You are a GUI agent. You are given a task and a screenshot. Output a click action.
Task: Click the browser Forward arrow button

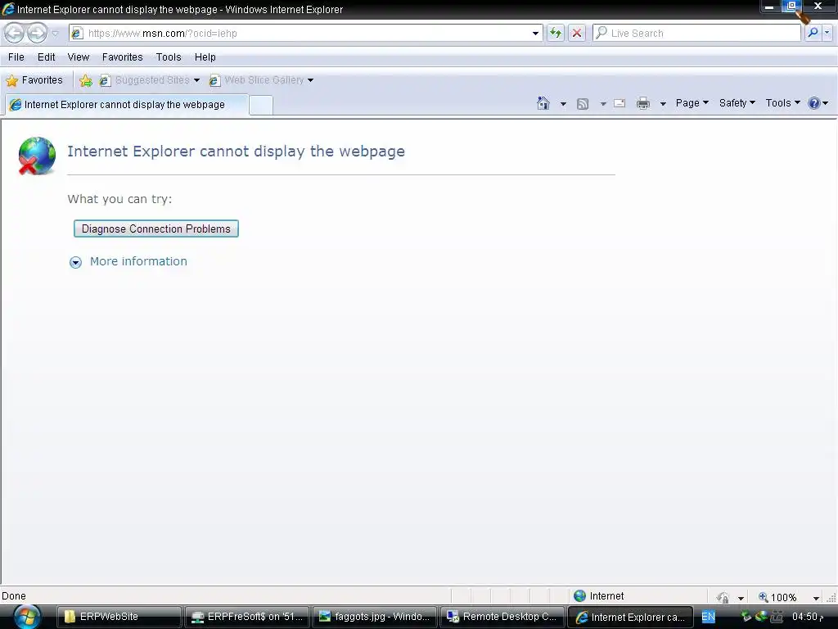coord(38,33)
